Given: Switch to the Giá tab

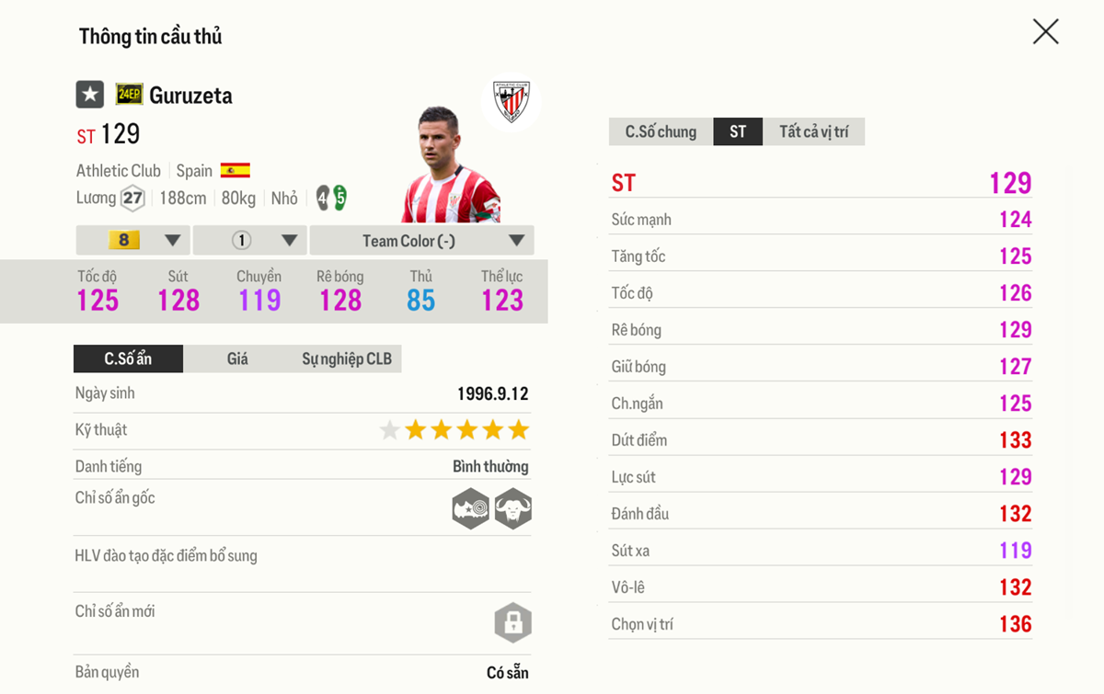Looking at the screenshot, I should click(237, 358).
